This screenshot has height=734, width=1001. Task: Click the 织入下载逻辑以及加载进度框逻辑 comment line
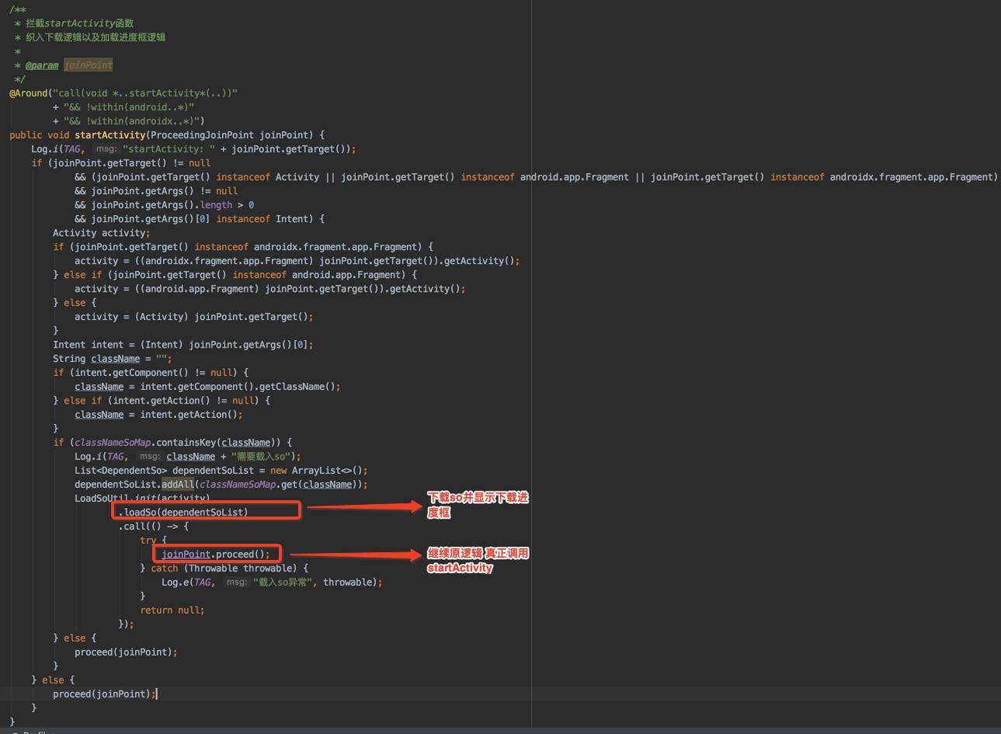95,37
